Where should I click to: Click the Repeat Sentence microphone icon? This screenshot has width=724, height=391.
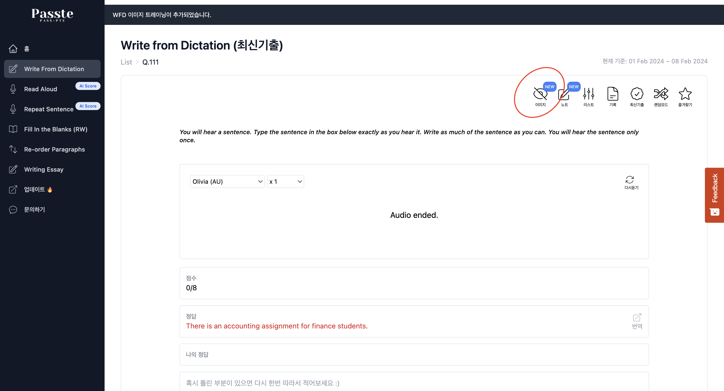tap(13, 109)
